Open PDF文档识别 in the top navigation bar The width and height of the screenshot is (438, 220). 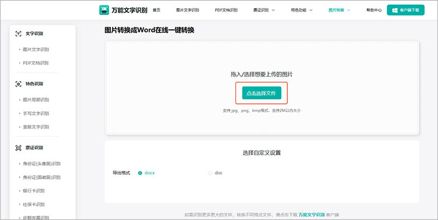pos(226,10)
